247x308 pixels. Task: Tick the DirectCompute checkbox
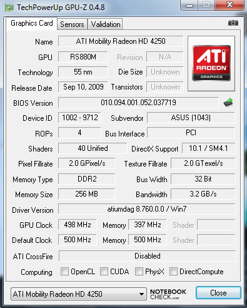(x=173, y=272)
